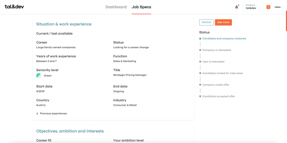This screenshot has height=143, width=287.
Task: Click the tal&dev logo in header
Action: [x=14, y=6]
